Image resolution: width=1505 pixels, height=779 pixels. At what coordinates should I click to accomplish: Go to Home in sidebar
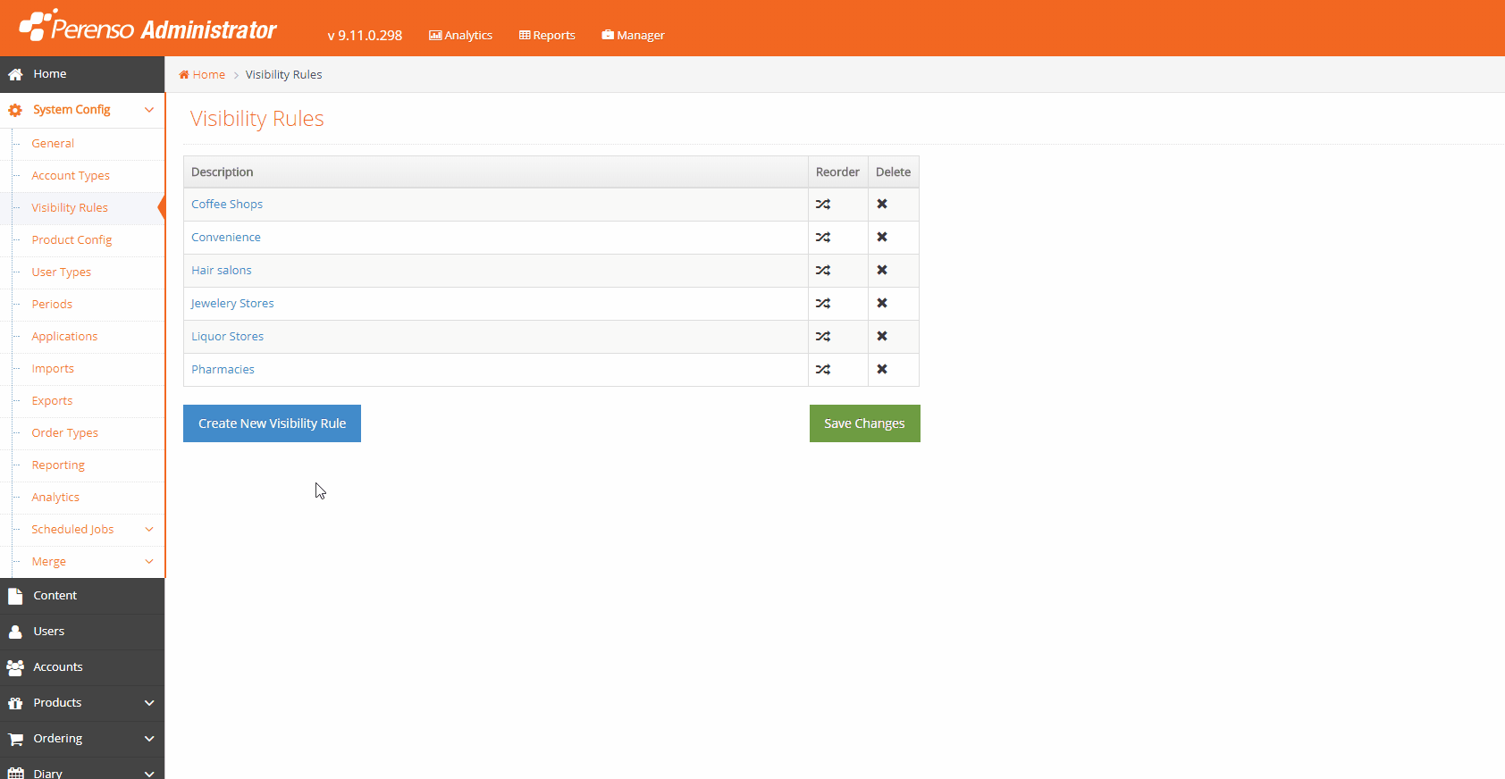click(x=82, y=74)
